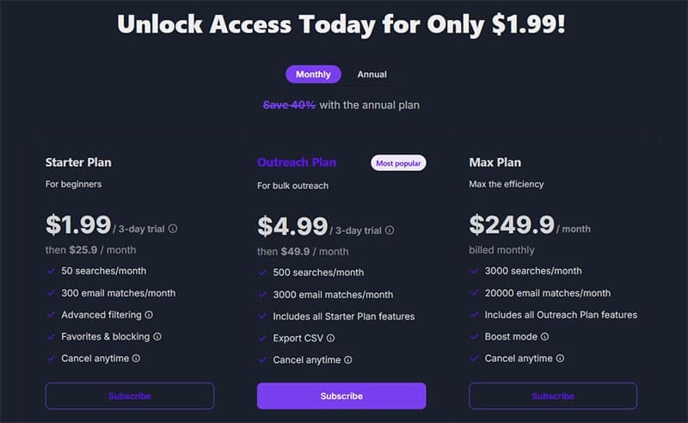Click info icon next to Outreach Cancel anytime

(x=348, y=359)
